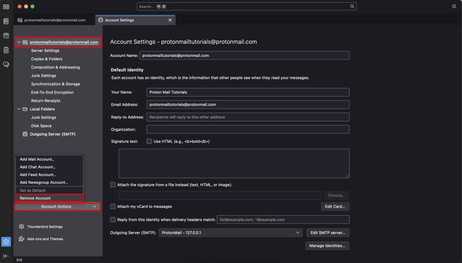Viewport: 462px width, 263px height.
Task: Click the Manage Identities button
Action: coord(327,245)
